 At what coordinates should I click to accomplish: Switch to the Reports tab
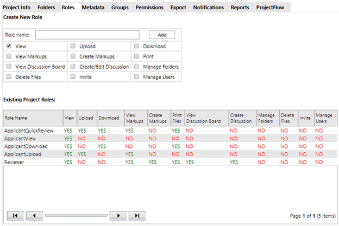(x=240, y=8)
